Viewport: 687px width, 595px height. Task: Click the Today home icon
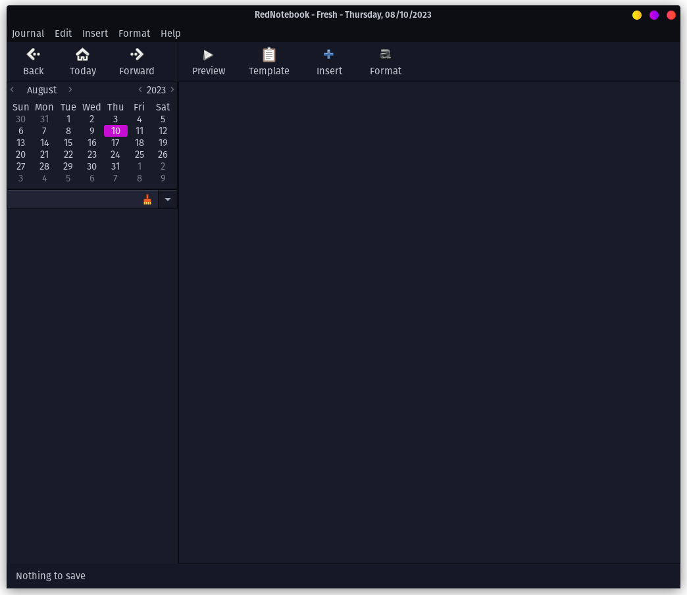82,54
